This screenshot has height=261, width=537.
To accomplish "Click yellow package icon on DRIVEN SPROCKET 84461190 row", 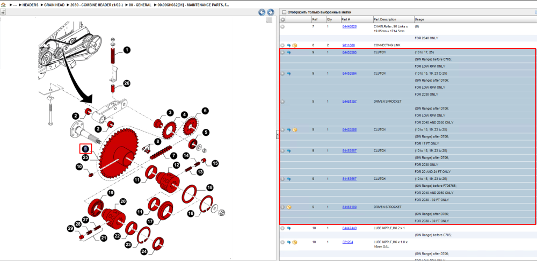I will pos(289,207).
